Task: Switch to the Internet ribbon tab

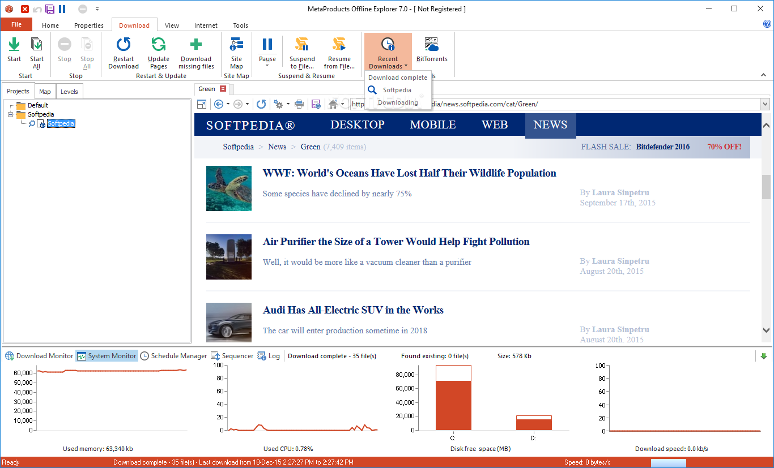Action: coord(206,25)
